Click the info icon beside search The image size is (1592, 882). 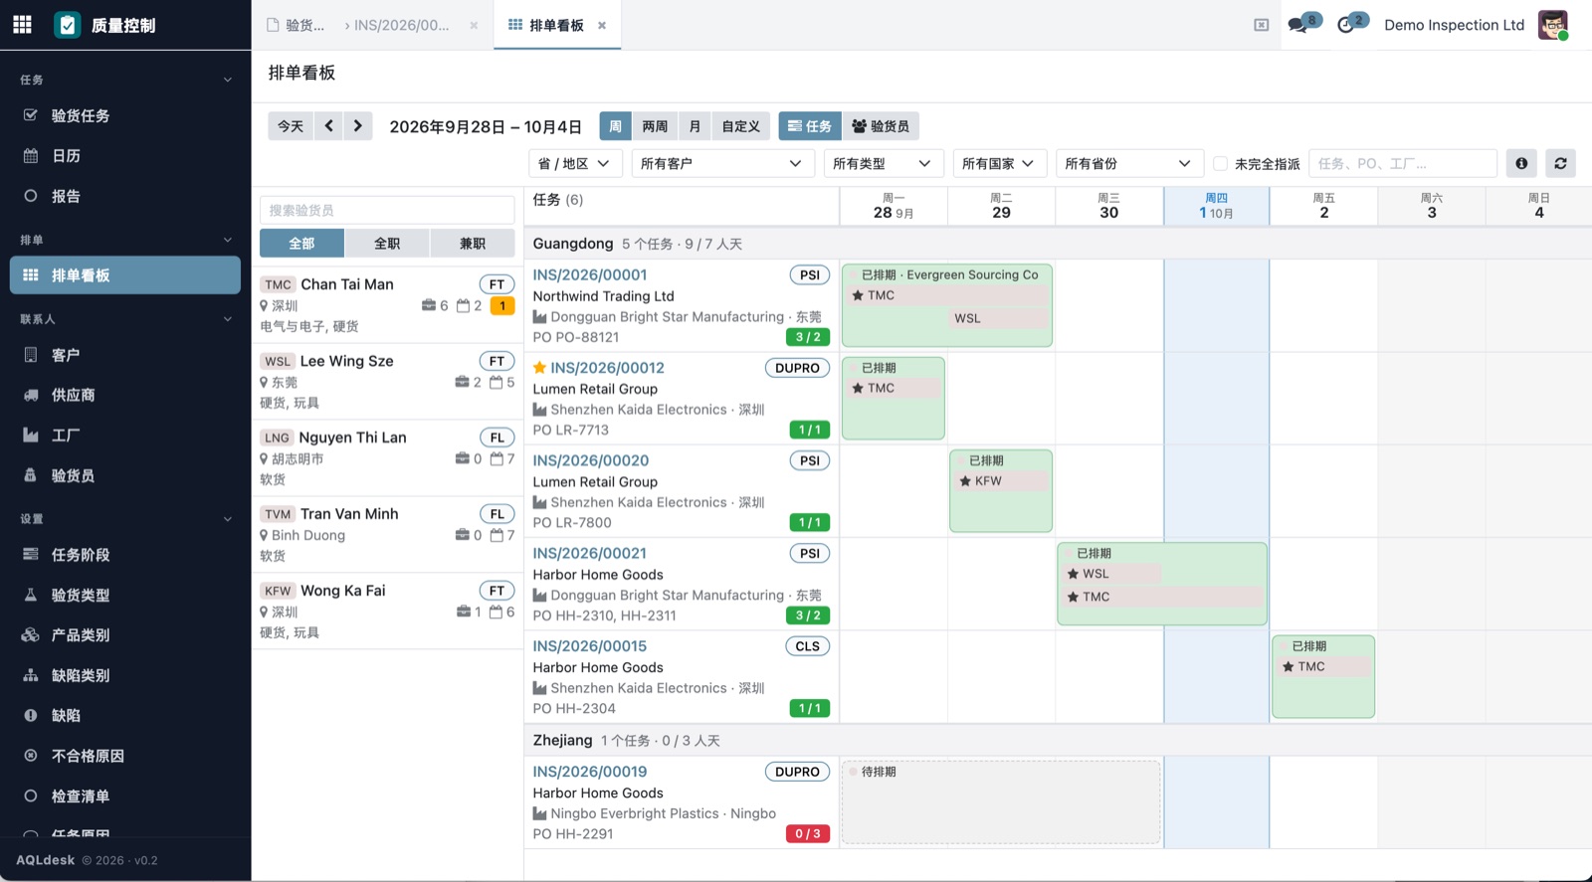point(1521,163)
